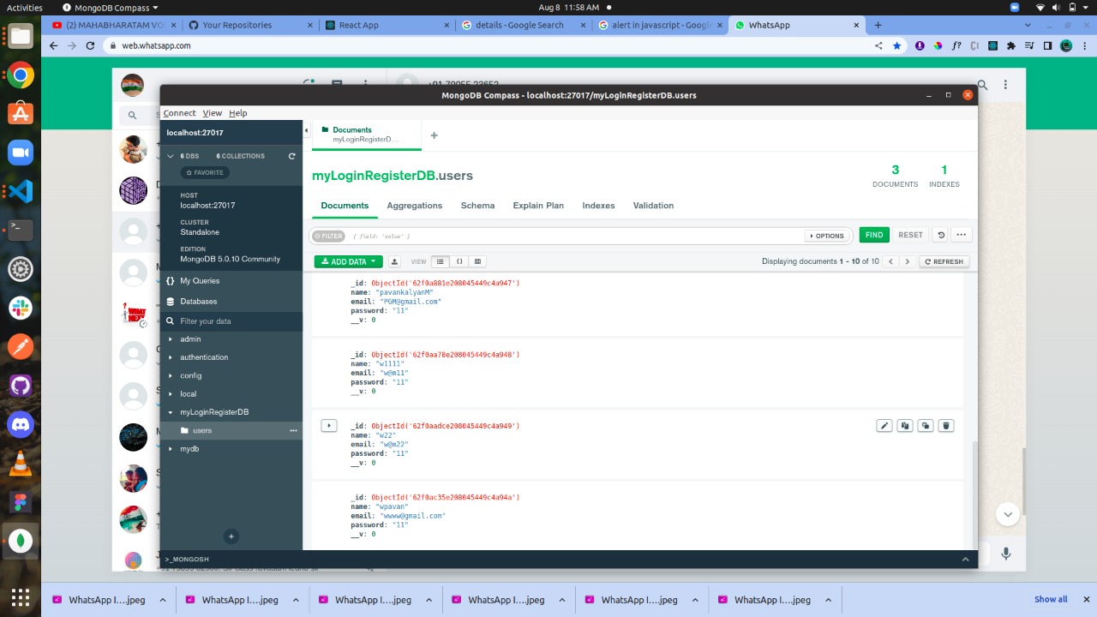Image resolution: width=1097 pixels, height=617 pixels.
Task: Click the green FIND button
Action: click(874, 235)
